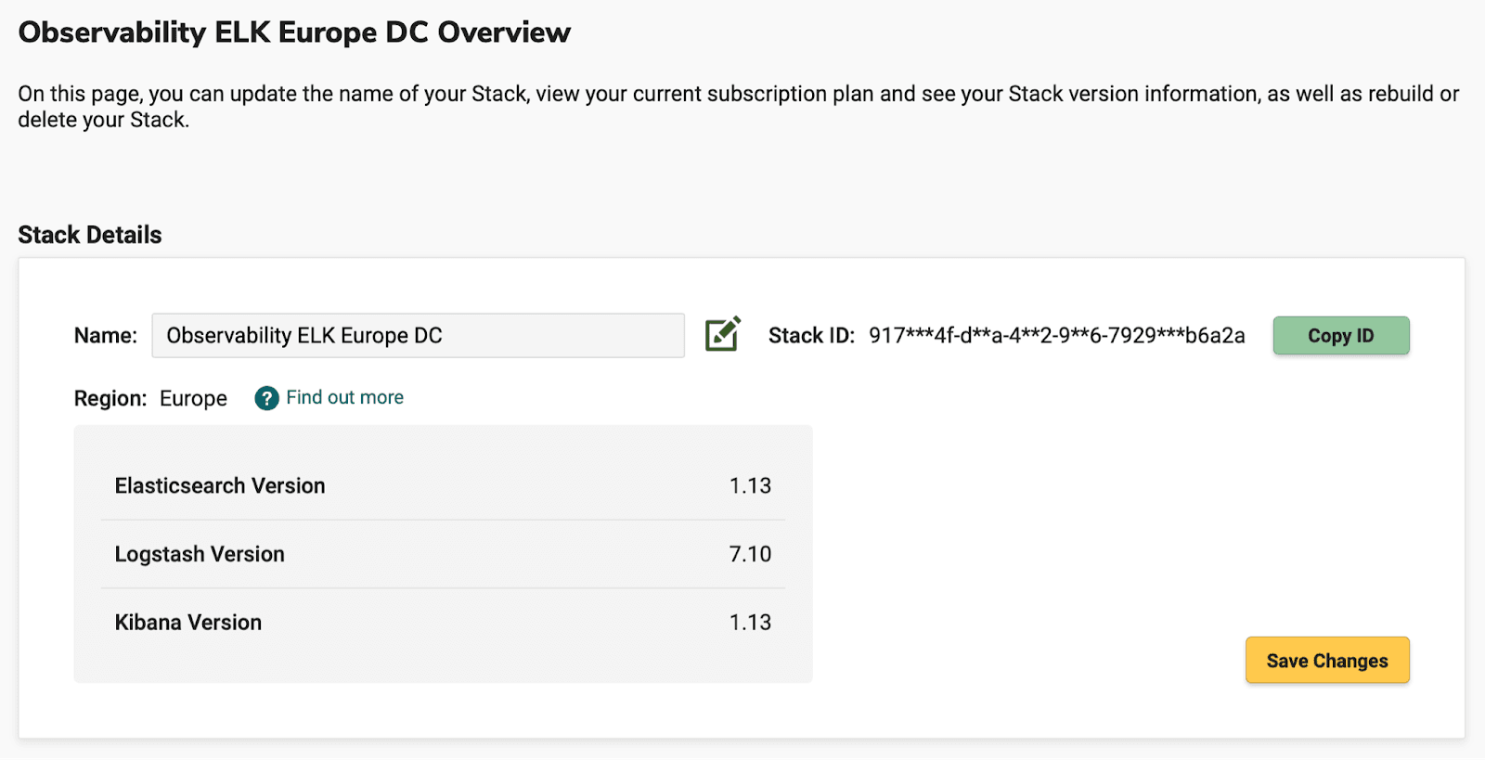Open the Find out more link
Screen dimensions: 1485x760
click(x=344, y=397)
